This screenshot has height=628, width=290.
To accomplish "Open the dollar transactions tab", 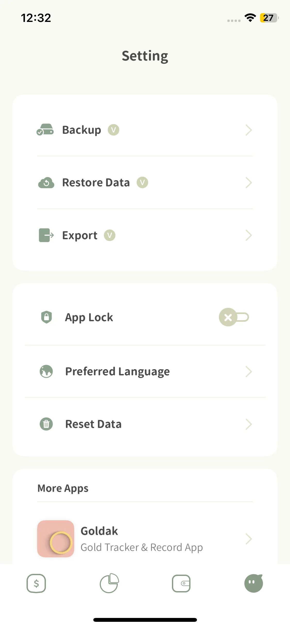I will (x=36, y=583).
